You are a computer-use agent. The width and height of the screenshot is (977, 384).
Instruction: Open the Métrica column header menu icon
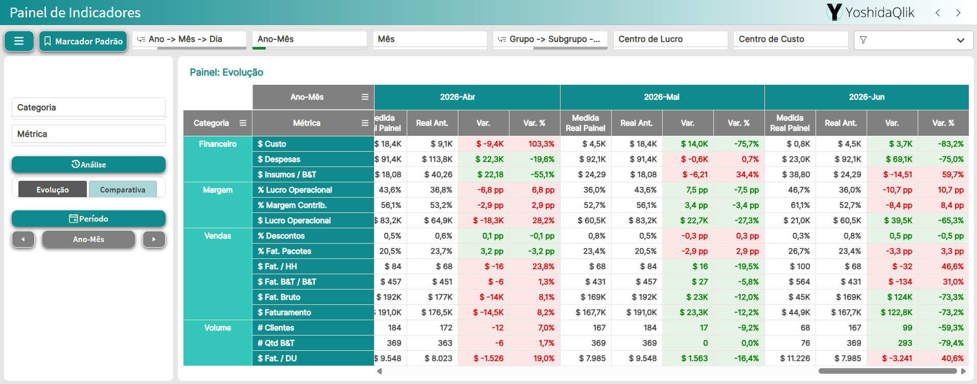365,123
